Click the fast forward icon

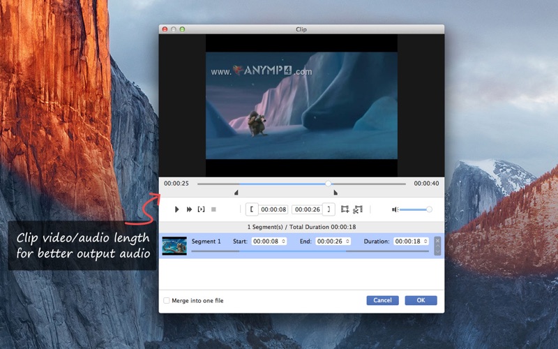click(x=189, y=209)
